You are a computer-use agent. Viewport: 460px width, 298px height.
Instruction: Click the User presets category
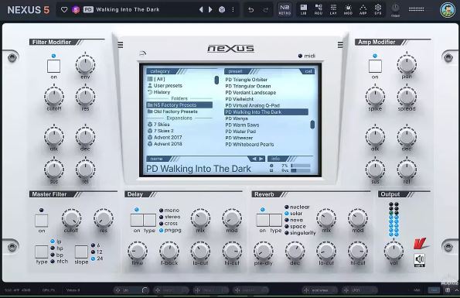point(165,86)
